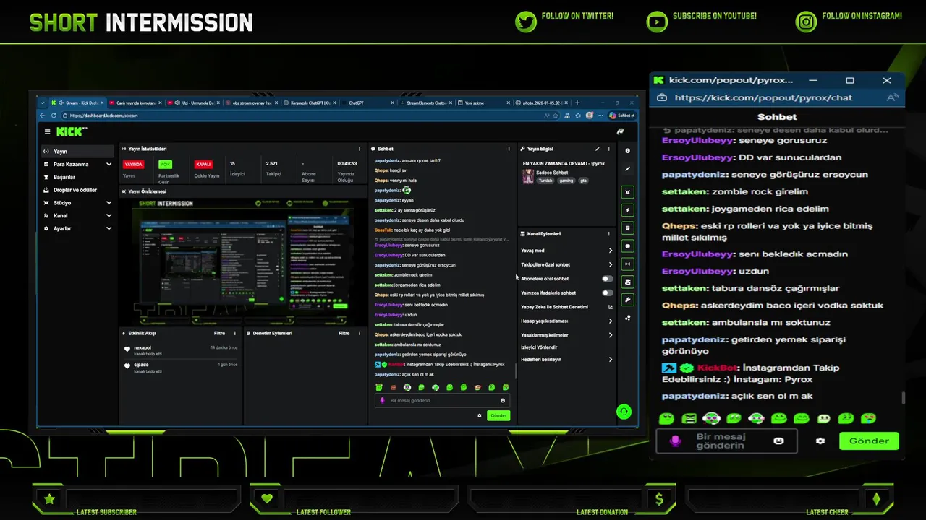The width and height of the screenshot is (926, 520).
Task: Open the options menu of the Etkinlik Akışı panel
Action: (x=235, y=333)
